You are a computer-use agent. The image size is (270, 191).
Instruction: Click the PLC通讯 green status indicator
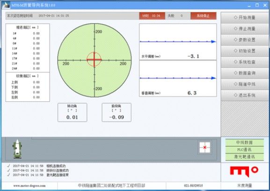point(245,150)
